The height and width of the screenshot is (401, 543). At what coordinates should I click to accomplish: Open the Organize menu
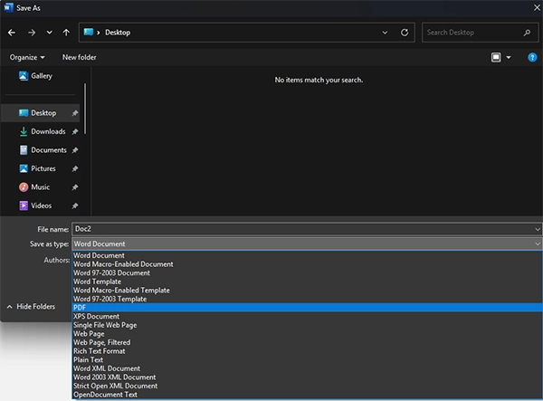tap(27, 57)
